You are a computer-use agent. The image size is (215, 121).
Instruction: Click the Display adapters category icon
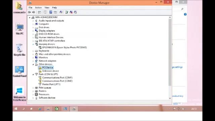36,31
